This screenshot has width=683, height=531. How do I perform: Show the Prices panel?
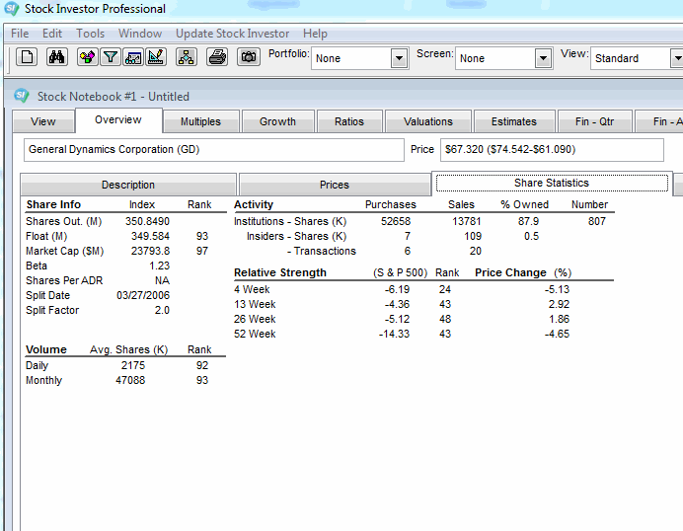(x=334, y=185)
